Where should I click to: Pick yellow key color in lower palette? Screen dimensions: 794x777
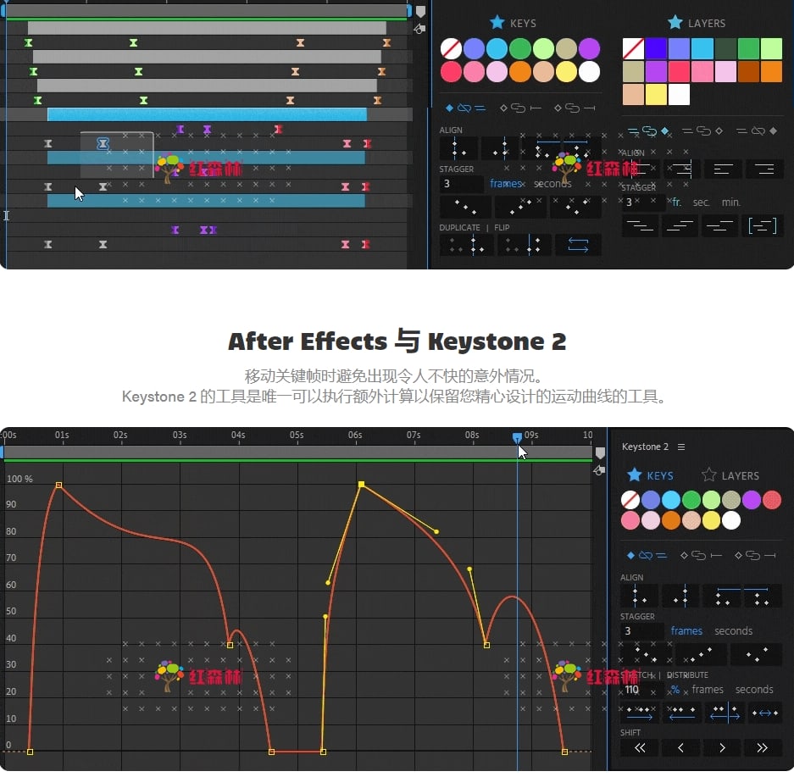[x=711, y=520]
